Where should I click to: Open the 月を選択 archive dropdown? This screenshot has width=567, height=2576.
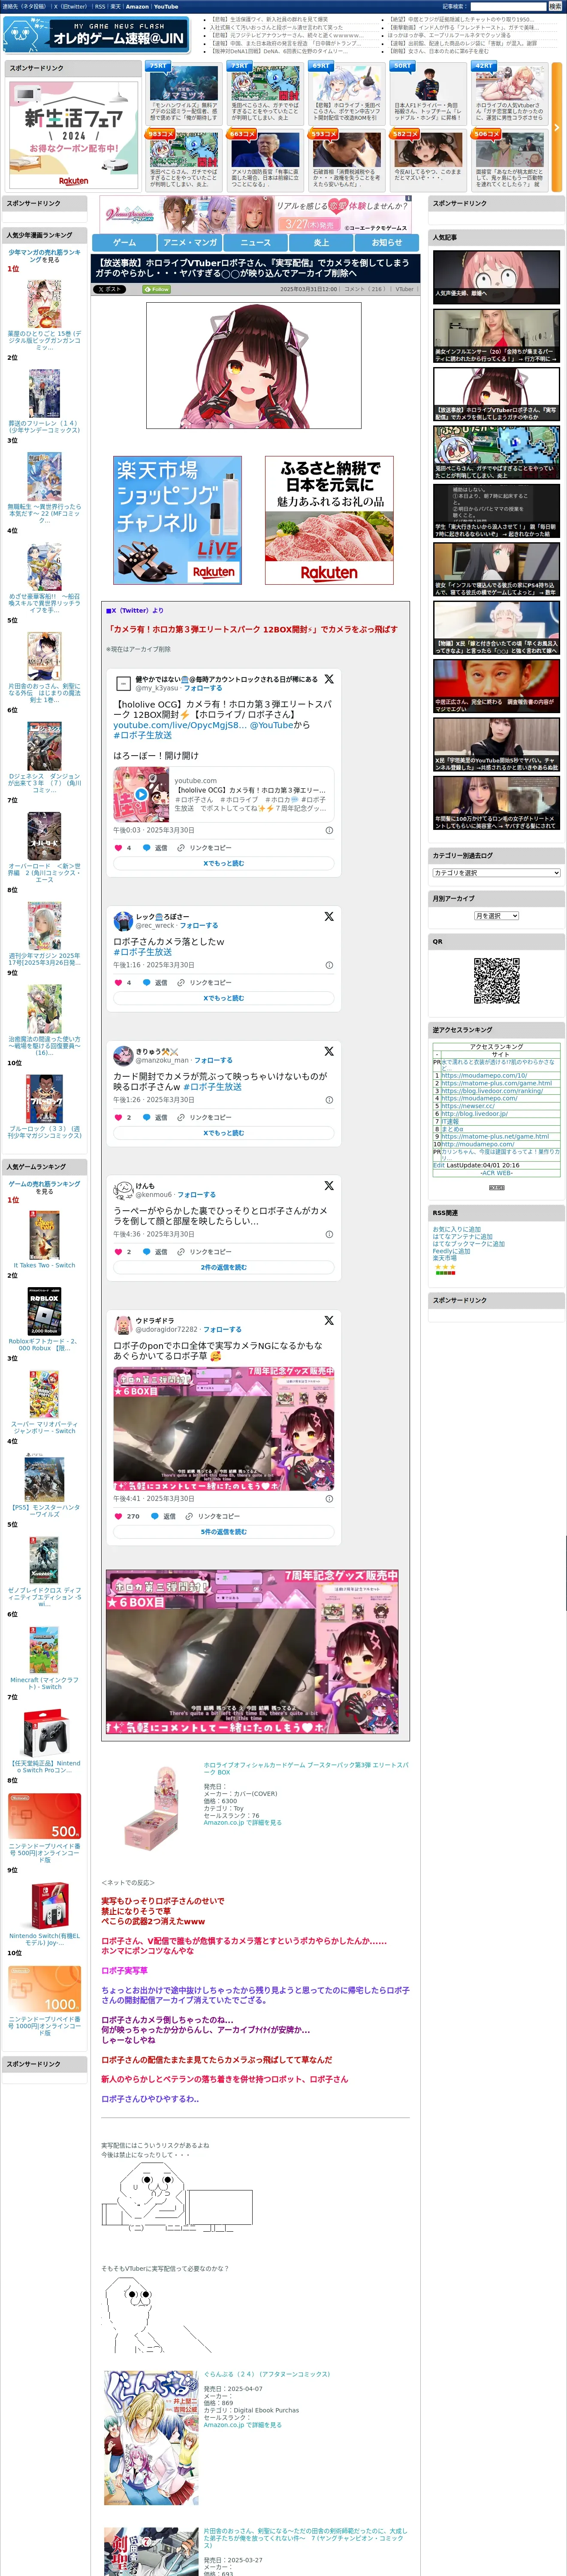pos(496,916)
